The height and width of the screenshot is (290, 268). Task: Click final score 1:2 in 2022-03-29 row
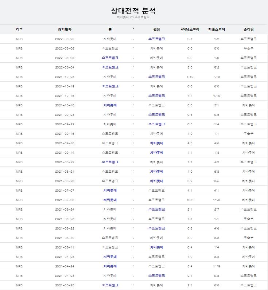(x=217, y=39)
